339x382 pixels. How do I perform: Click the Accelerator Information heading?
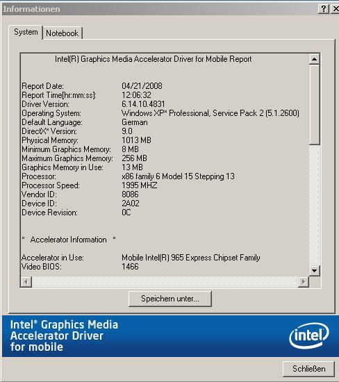tap(69, 240)
